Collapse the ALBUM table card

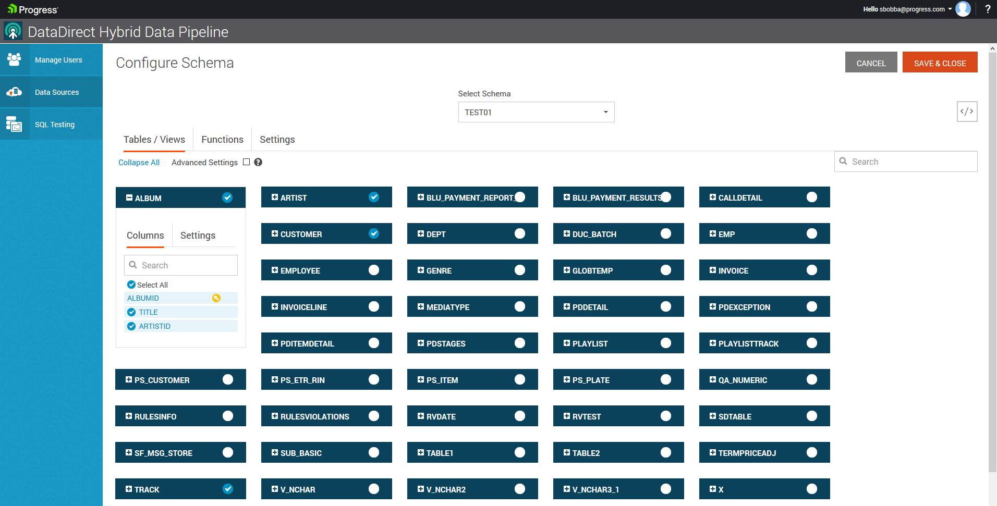pyautogui.click(x=129, y=198)
